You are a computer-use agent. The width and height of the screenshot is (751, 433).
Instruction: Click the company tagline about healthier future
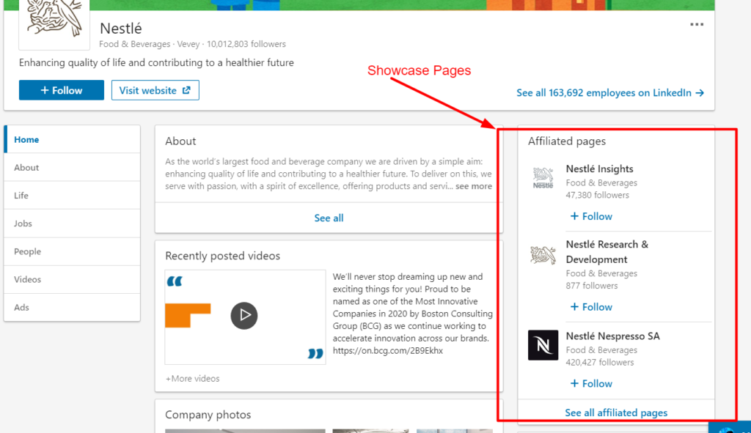click(156, 63)
